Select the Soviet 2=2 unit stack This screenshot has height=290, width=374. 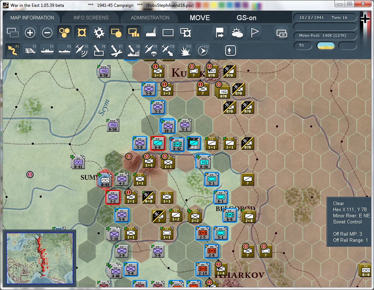pos(195,216)
